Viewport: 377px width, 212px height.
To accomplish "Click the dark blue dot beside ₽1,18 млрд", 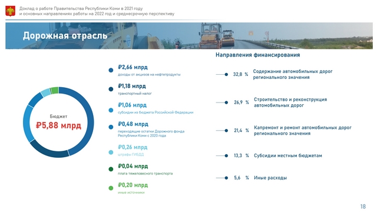I will (111, 89).
